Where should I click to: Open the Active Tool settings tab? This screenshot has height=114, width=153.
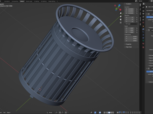(x=143, y=7)
